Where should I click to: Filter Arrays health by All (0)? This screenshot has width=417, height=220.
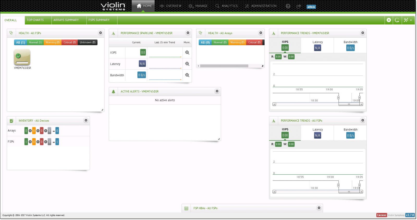pos(205,42)
